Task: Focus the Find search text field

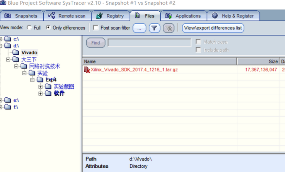Action: pos(149,43)
